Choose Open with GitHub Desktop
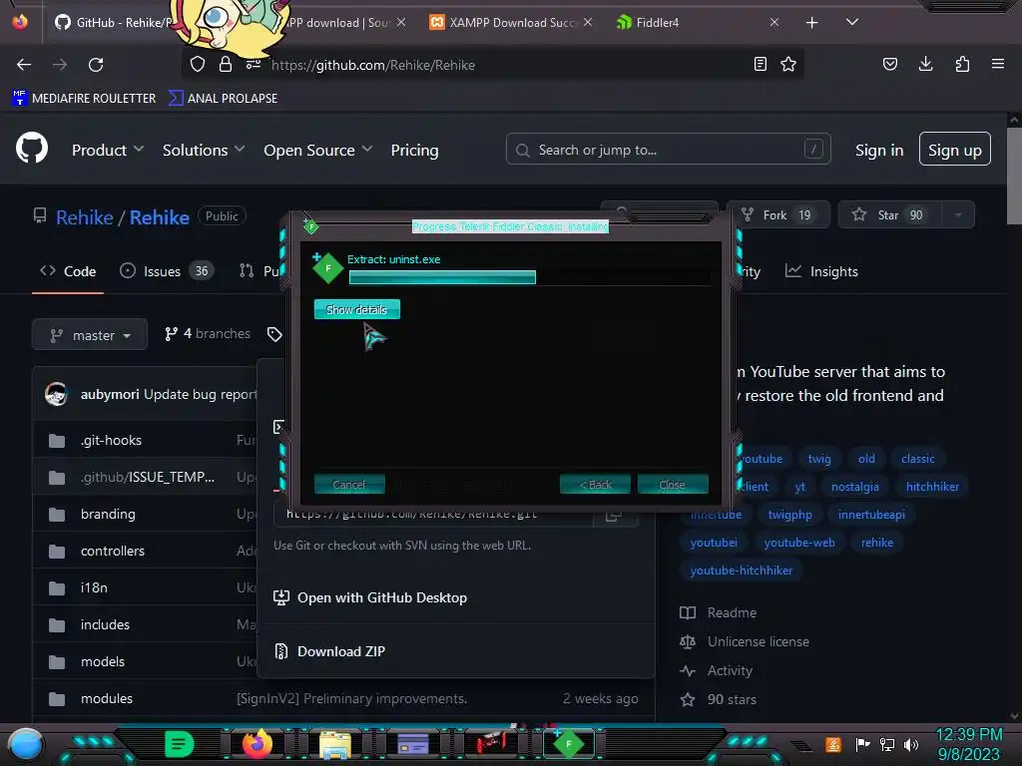The image size is (1022, 766). 370,597
